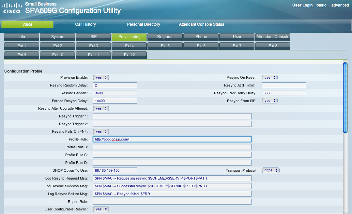352x214 pixels.
Task: Open the User sub-tab
Action: (x=237, y=37)
